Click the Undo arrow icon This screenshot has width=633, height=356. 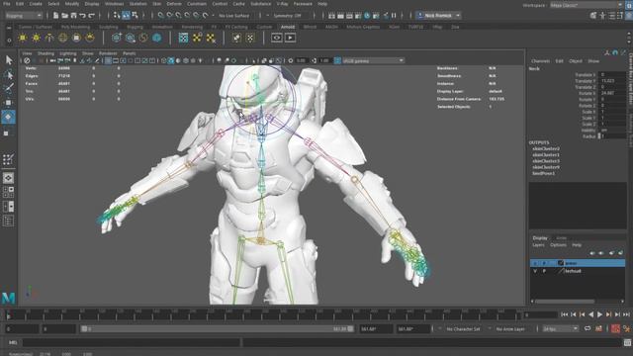[82, 16]
